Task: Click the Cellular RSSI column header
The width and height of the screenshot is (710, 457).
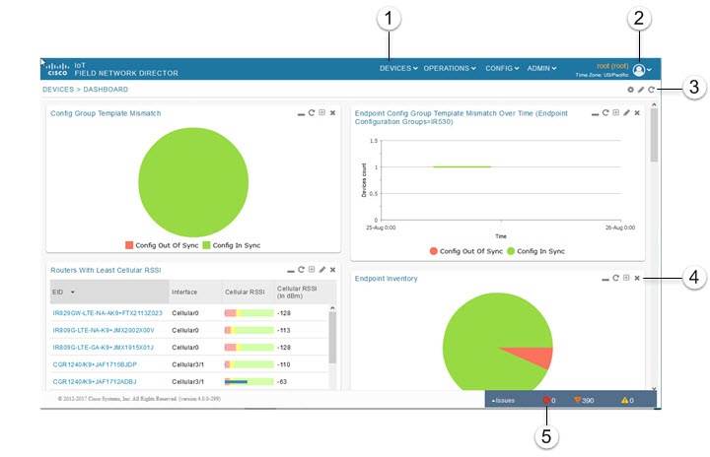Action: pos(248,293)
